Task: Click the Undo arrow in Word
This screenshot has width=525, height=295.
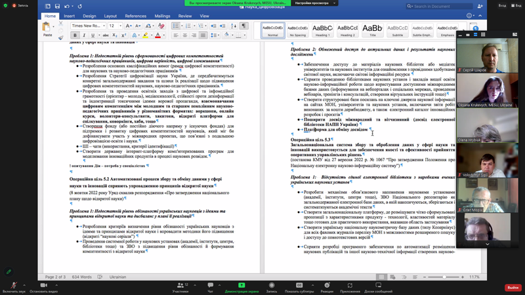Action: (x=67, y=6)
